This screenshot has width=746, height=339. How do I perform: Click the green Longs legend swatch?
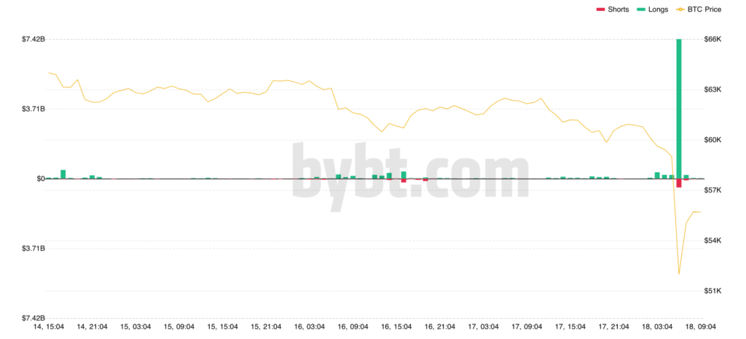click(641, 9)
